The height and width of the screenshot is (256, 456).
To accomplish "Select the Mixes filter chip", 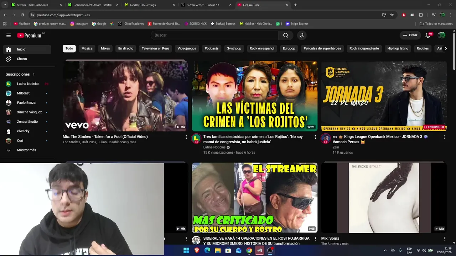I will click(x=105, y=48).
